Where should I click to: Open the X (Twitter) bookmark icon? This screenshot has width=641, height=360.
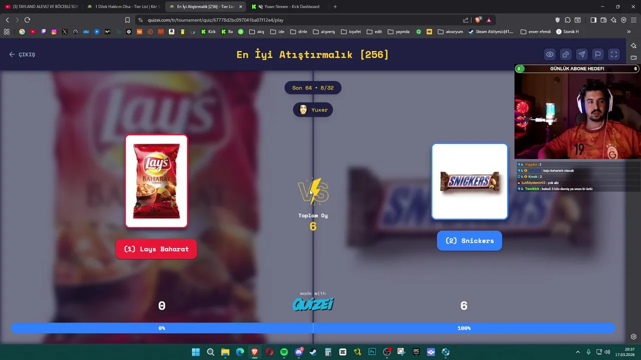65,31
